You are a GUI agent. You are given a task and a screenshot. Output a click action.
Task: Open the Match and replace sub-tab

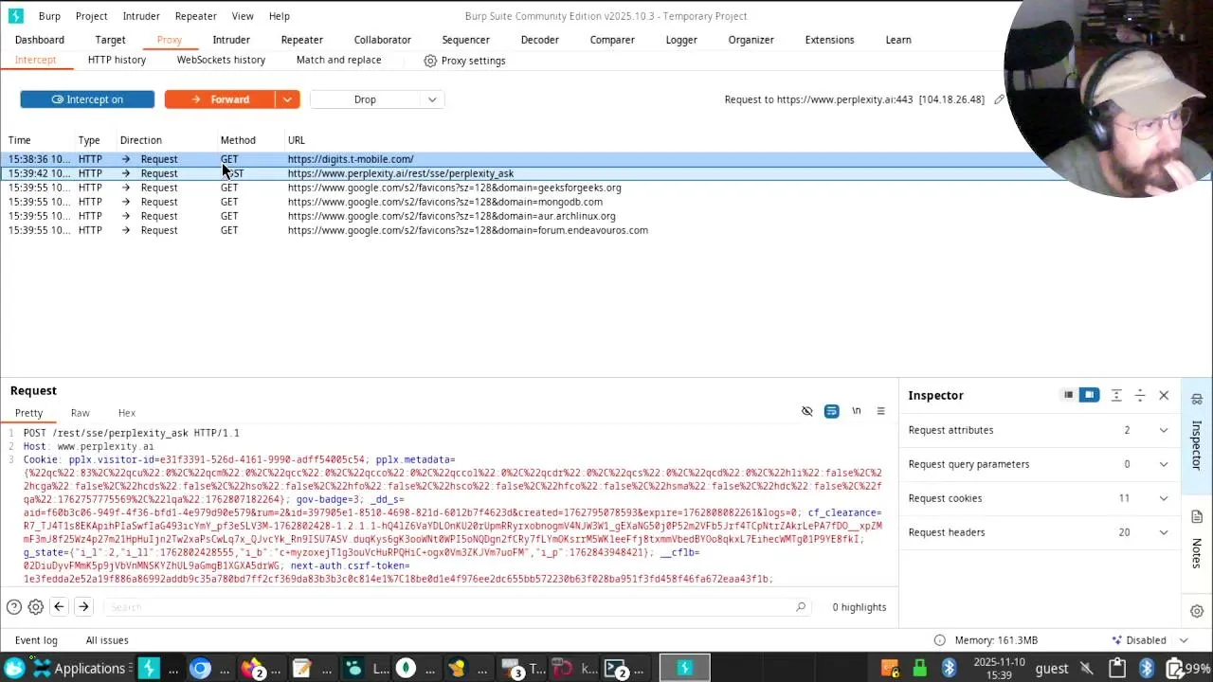pyautogui.click(x=338, y=60)
